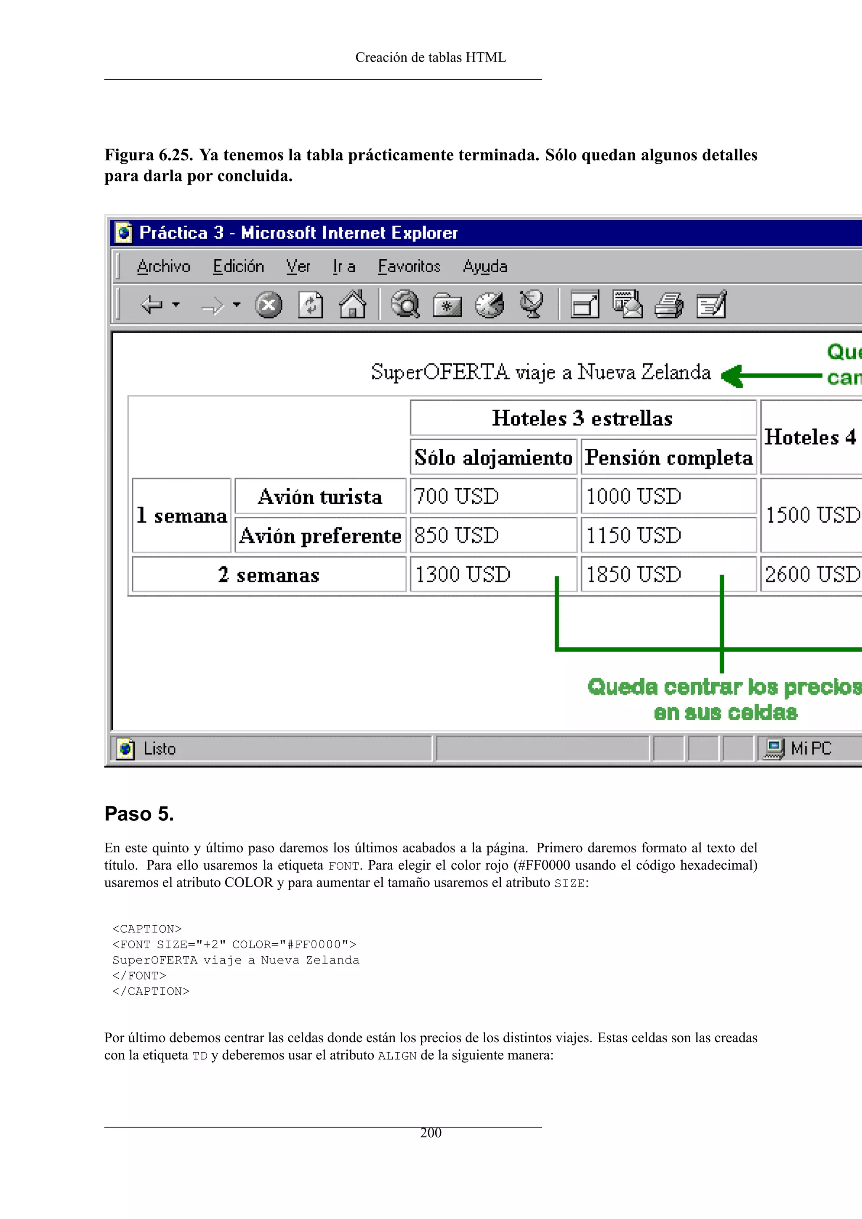Open the Search toolbar icon
862x1219 pixels.
coord(405,304)
